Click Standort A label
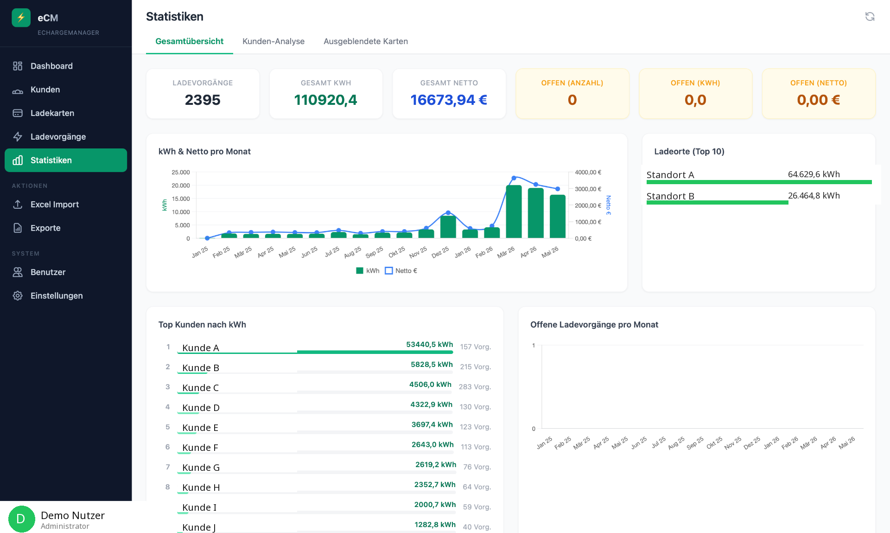This screenshot has width=890, height=533. tap(670, 175)
